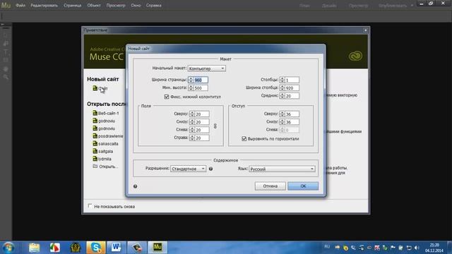Click the Сайт link under Новый сайт
The width and height of the screenshot is (452, 254).
(102, 88)
